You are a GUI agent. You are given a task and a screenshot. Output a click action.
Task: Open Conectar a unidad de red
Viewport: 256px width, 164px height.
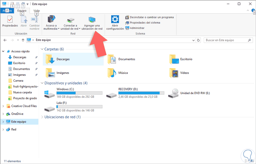[70, 23]
